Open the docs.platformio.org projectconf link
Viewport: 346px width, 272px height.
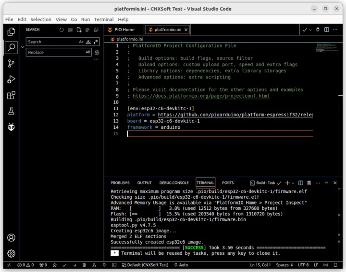[x=201, y=96]
